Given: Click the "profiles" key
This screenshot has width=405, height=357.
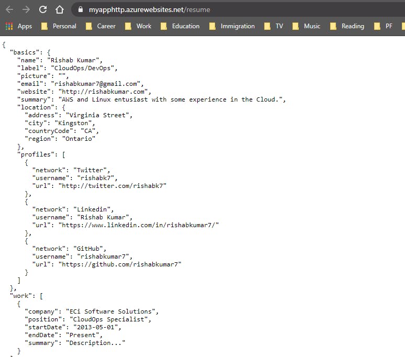Looking at the screenshot, I should click(36, 154).
